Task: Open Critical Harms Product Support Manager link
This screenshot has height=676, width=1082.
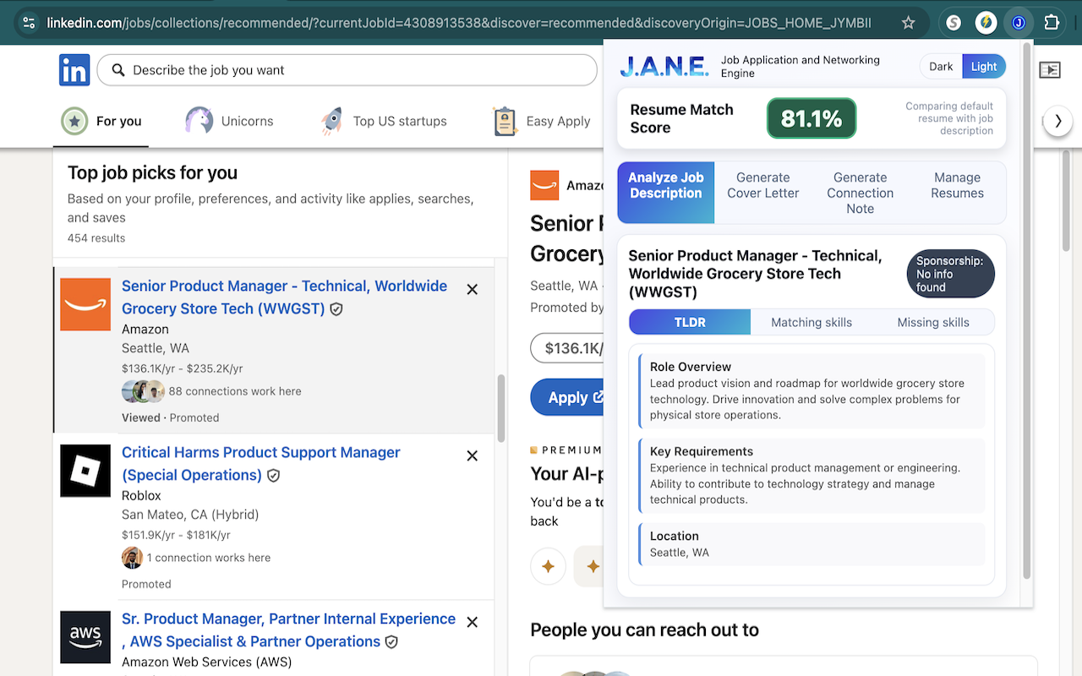Action: (260, 464)
